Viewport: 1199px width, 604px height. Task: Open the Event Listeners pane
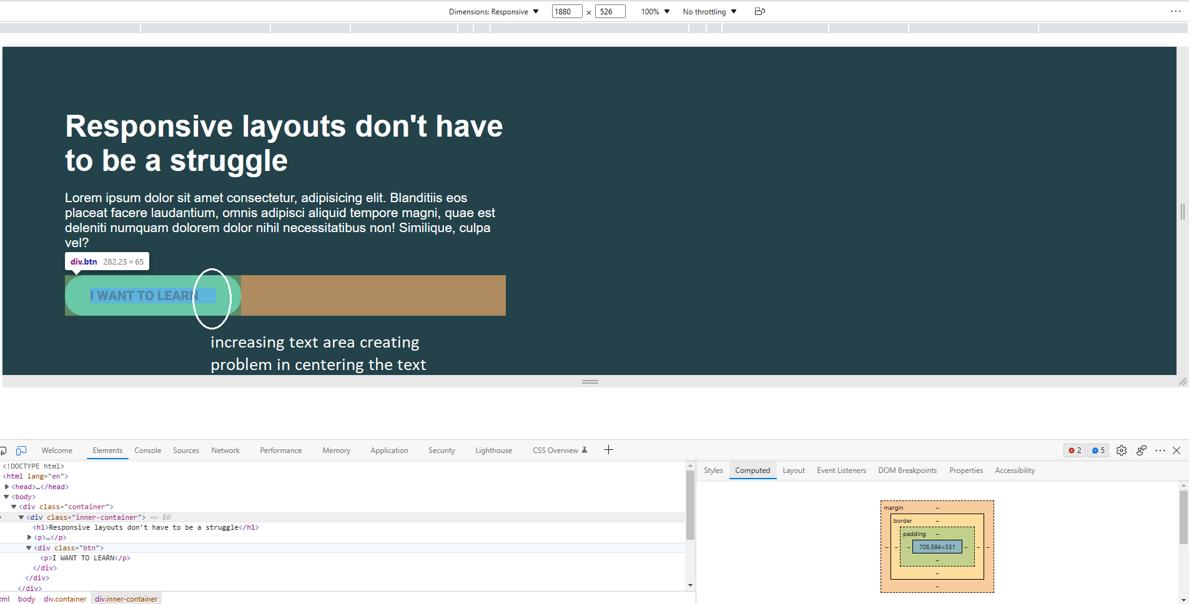841,470
